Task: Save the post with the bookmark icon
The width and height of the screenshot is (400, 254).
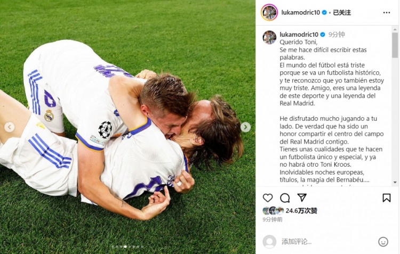Action: (x=387, y=198)
